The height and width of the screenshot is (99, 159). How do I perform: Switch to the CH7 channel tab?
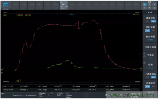tap(64, 6)
